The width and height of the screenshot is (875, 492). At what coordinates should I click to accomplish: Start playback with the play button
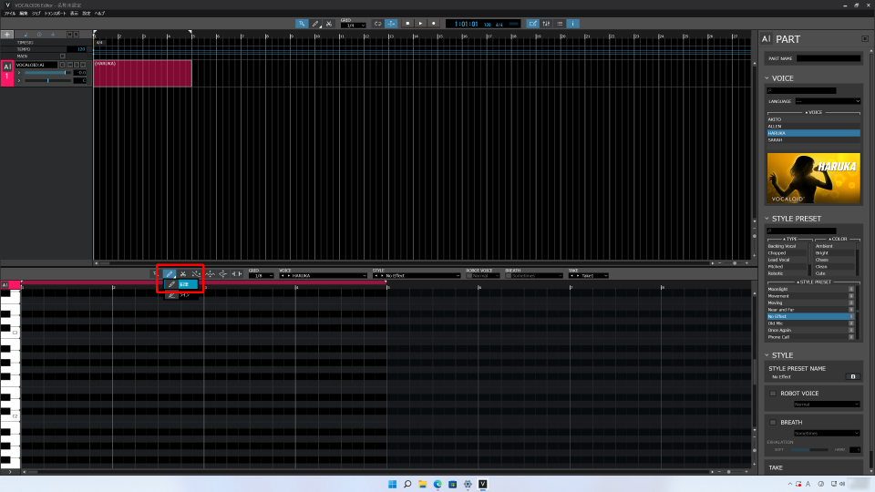(421, 24)
